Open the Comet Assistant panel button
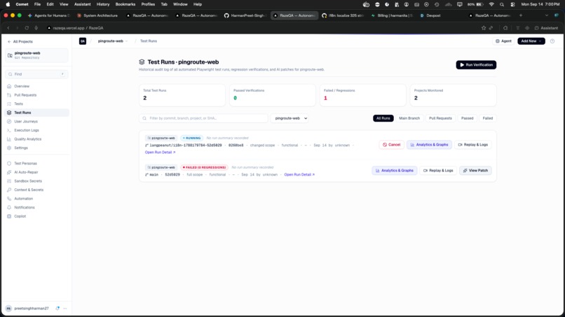The height and width of the screenshot is (317, 565). click(x=546, y=28)
